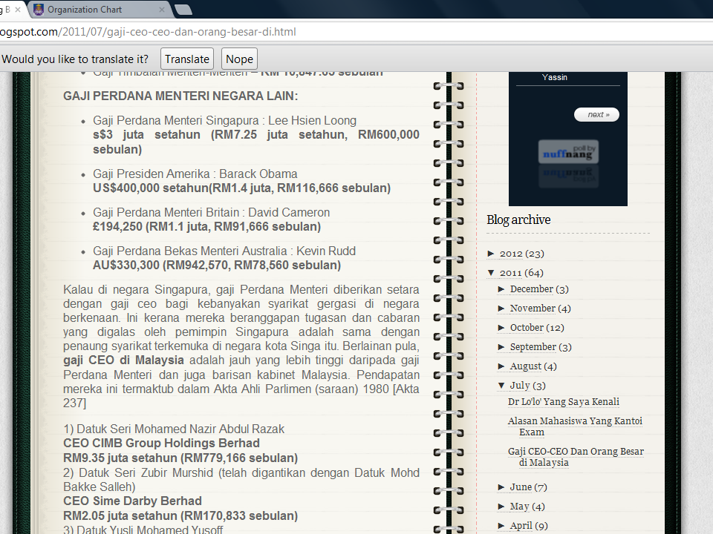Click the Would you like to translate it? prompt

75,59
